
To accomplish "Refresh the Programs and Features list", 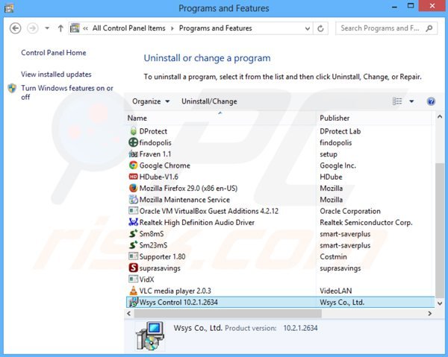I will coord(320,28).
